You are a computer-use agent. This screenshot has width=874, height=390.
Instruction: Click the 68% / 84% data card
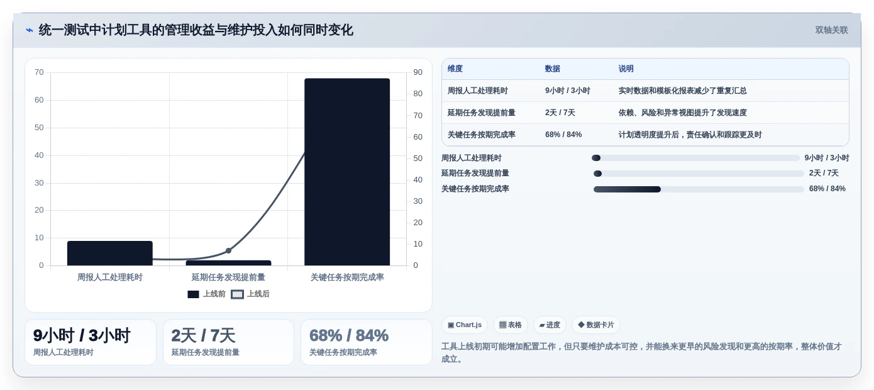pyautogui.click(x=367, y=342)
